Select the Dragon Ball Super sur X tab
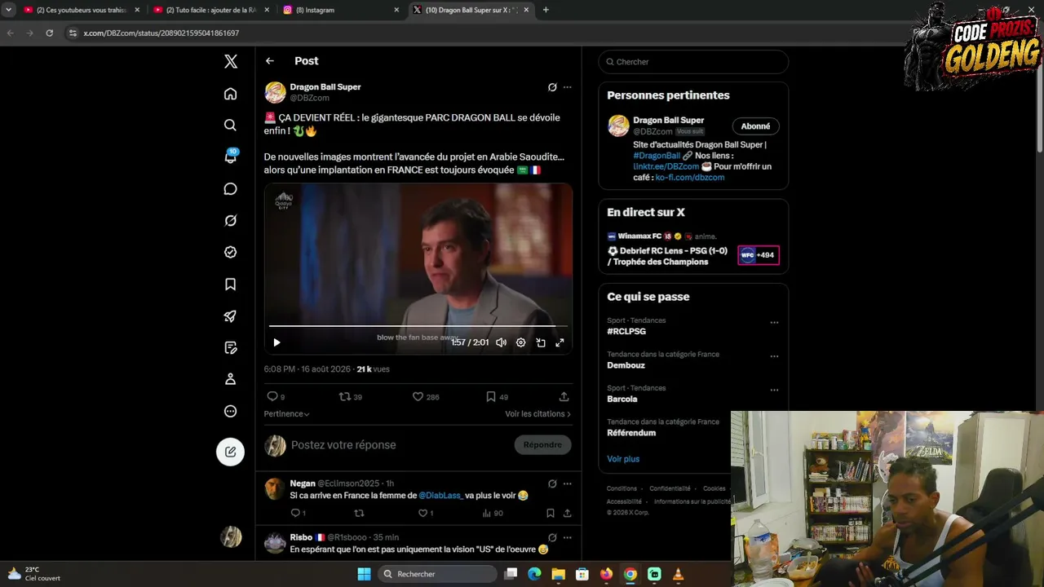Screen dimensions: 1044x587 coord(471,10)
